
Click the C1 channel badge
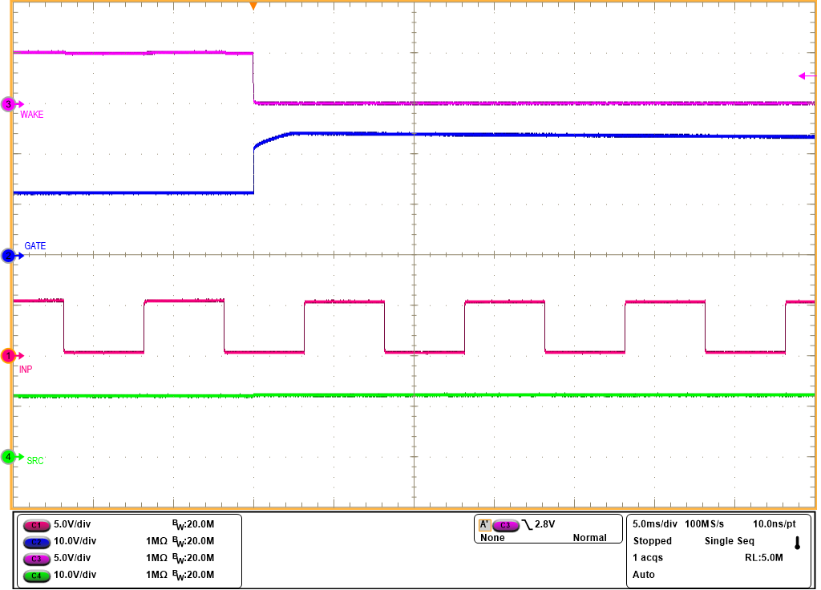click(x=36, y=524)
